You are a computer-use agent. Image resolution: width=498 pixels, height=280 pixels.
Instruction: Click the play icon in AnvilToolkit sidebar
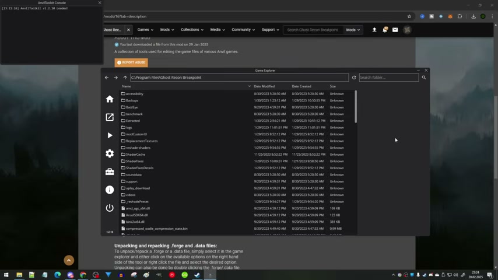coord(110,135)
